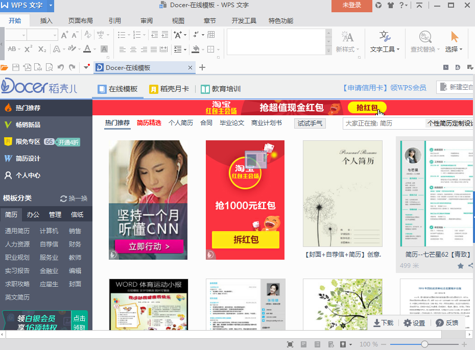Click the skin (t-shirt) icon in title bar
475x350 pixels.
coord(391,6)
